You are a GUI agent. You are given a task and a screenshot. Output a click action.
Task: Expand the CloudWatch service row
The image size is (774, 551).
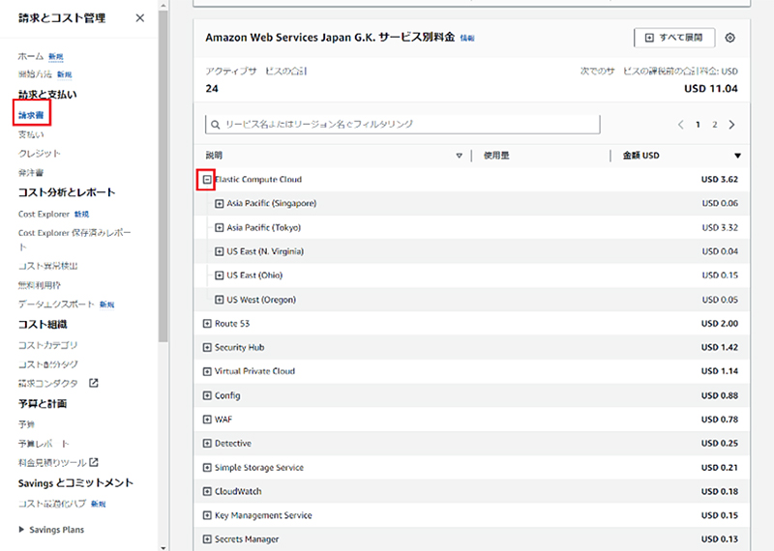pyautogui.click(x=207, y=491)
